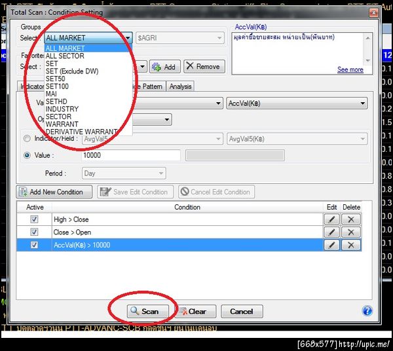The height and width of the screenshot is (351, 393).
Task: Edit the Close > Open condition
Action: [331, 232]
